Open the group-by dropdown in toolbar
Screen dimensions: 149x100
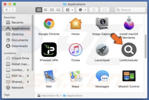(x=69, y=10)
